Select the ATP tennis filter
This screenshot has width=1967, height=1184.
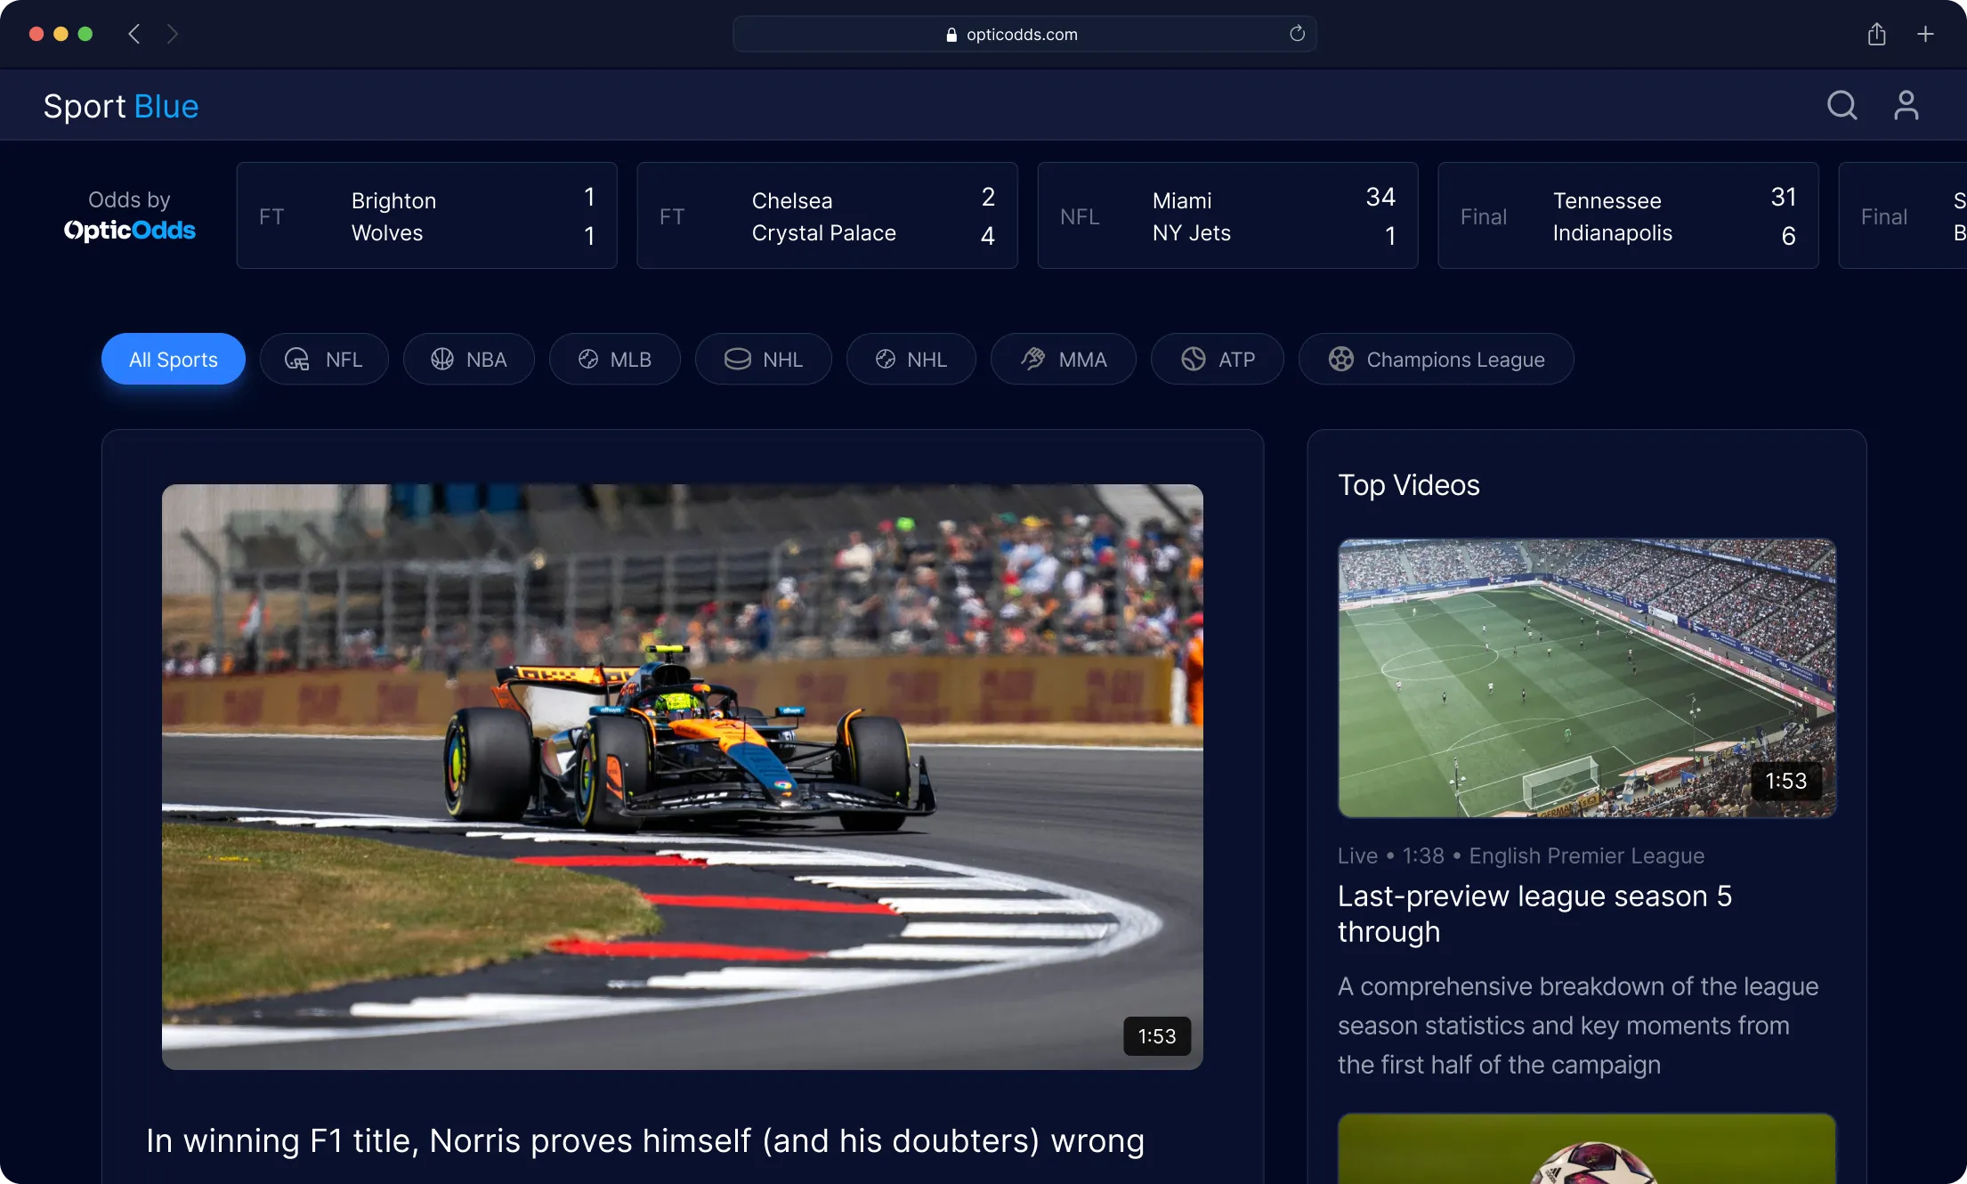pyautogui.click(x=1218, y=360)
